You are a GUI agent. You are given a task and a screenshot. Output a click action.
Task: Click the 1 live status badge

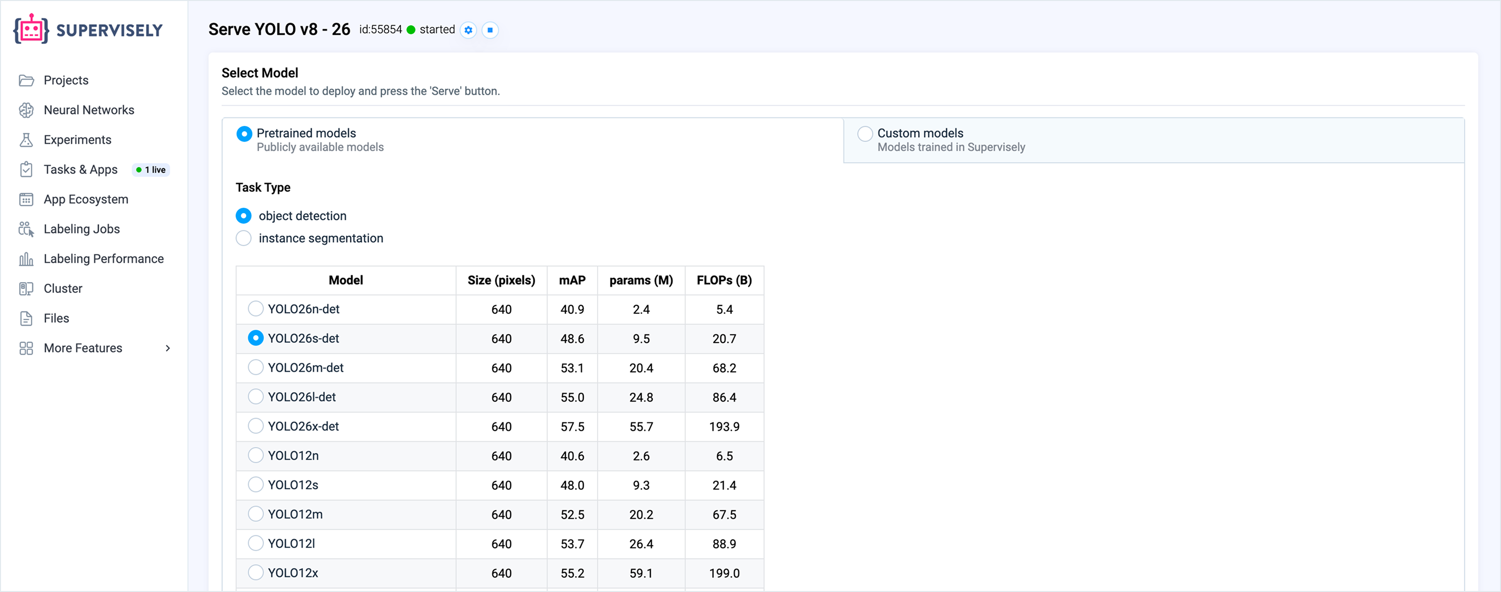coord(151,170)
